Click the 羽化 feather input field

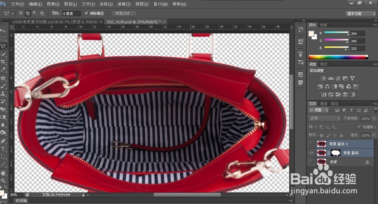71,14
